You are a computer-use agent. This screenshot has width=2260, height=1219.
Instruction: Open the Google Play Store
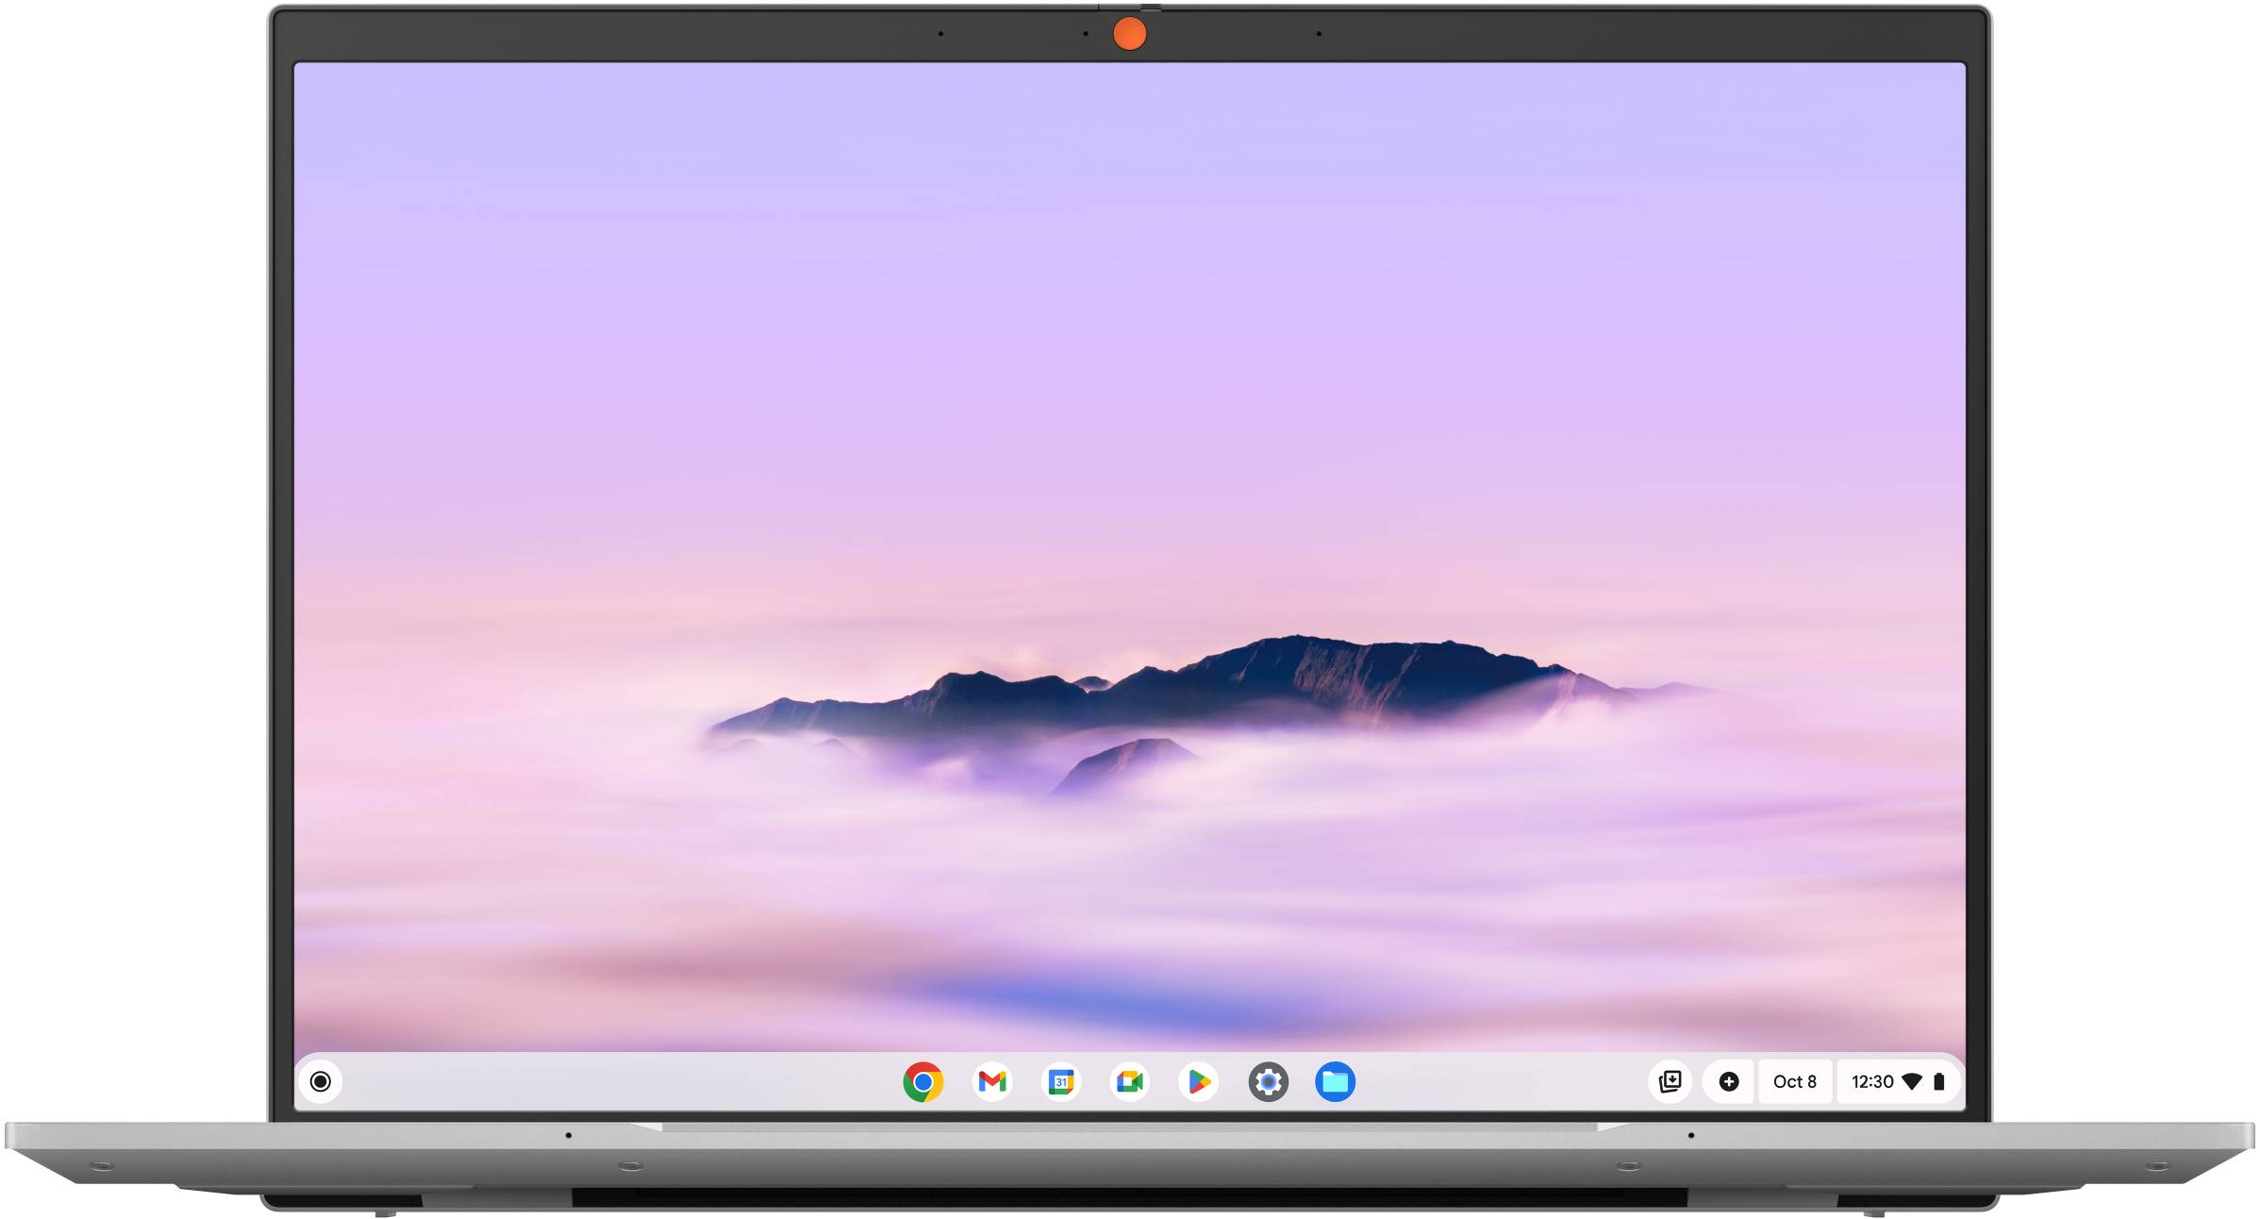pyautogui.click(x=1199, y=1081)
